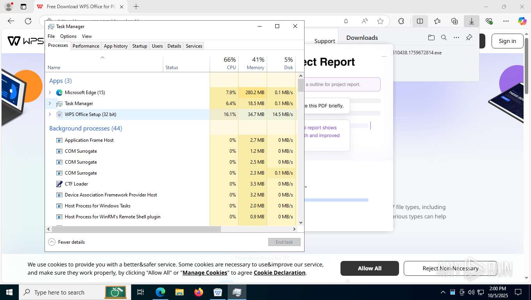Sort processes by Name column
Image resolution: width=531 pixels, height=300 pixels.
coord(104,63)
